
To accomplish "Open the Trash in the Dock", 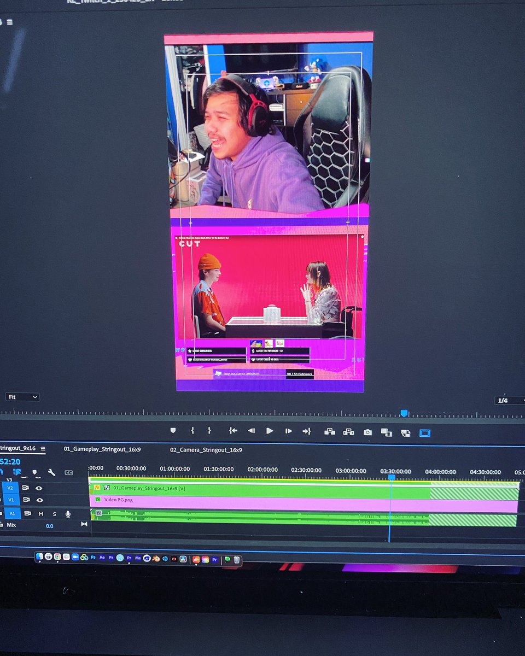I will [x=236, y=560].
